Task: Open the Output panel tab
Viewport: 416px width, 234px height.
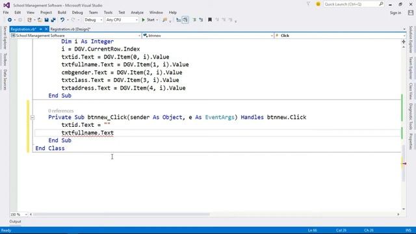Action: point(15,222)
